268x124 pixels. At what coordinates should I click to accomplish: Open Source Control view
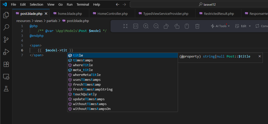[6, 40]
